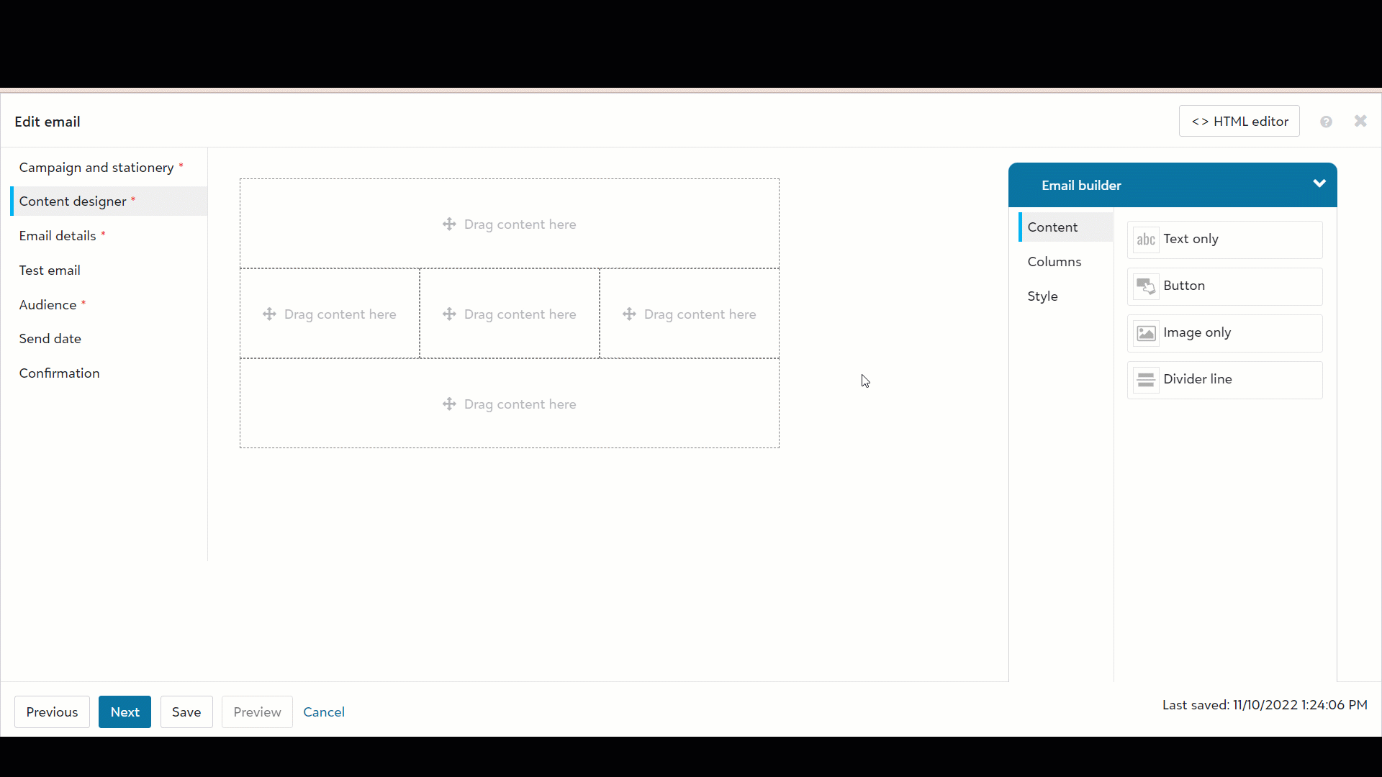Click the help icon in top-right corner

tap(1326, 122)
